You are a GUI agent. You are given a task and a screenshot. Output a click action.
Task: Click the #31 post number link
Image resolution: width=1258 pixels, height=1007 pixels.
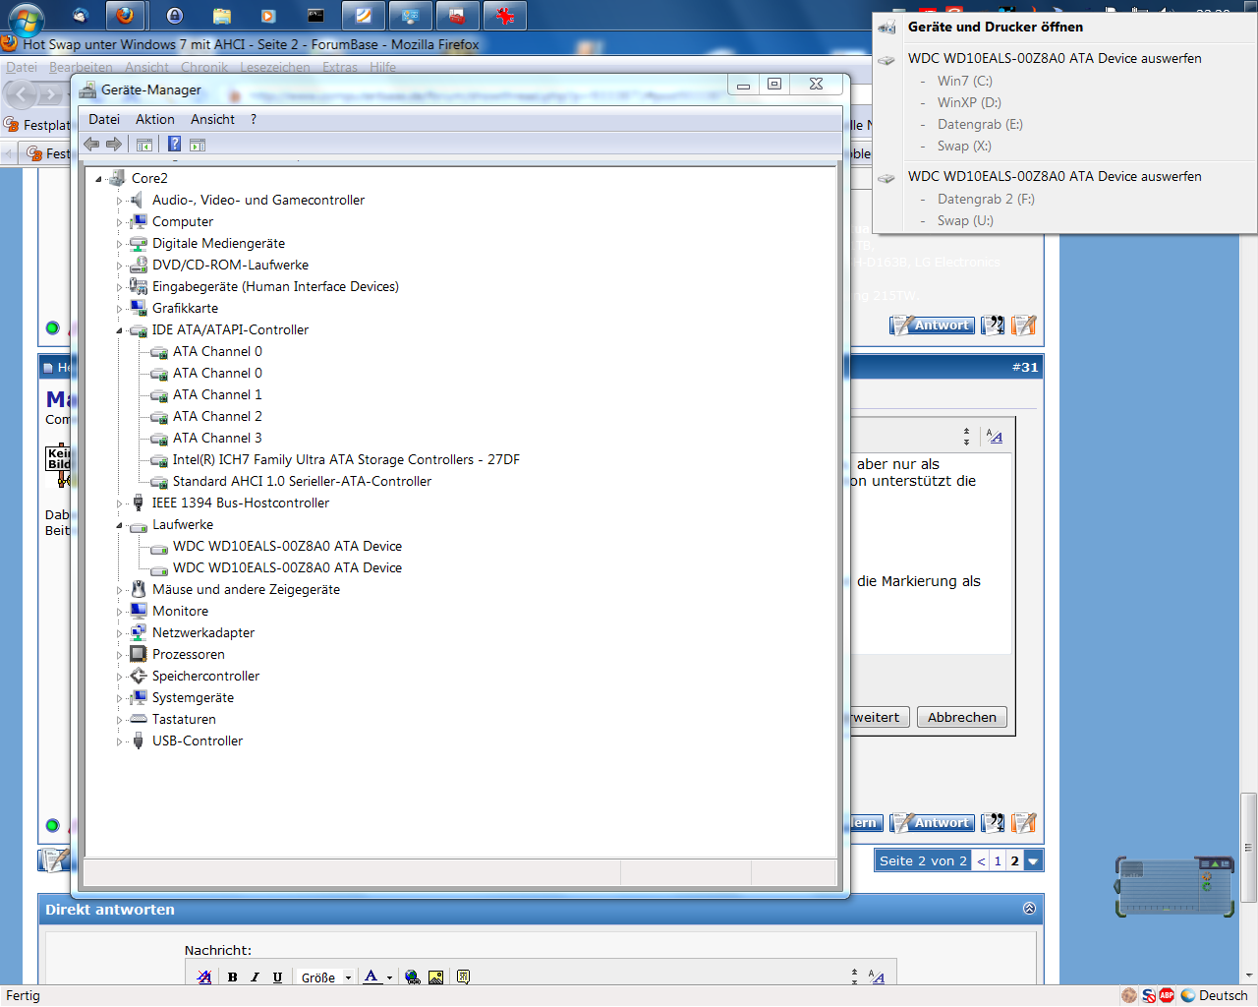pyautogui.click(x=1025, y=367)
